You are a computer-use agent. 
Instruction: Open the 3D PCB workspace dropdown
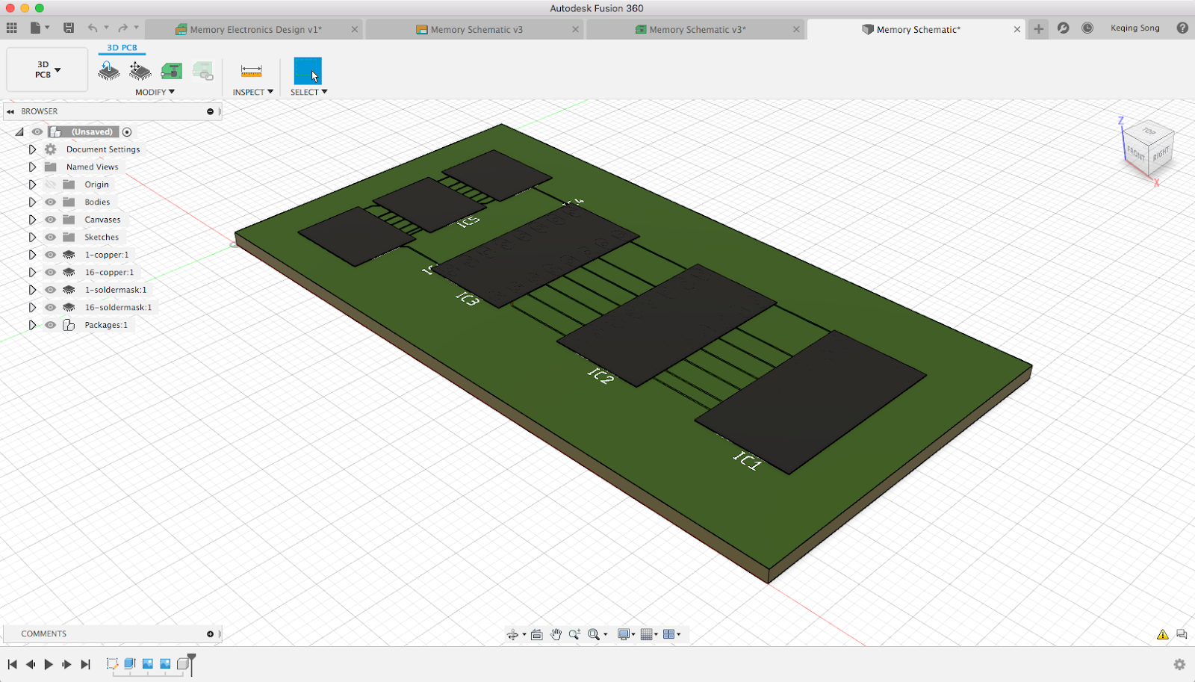coord(48,70)
